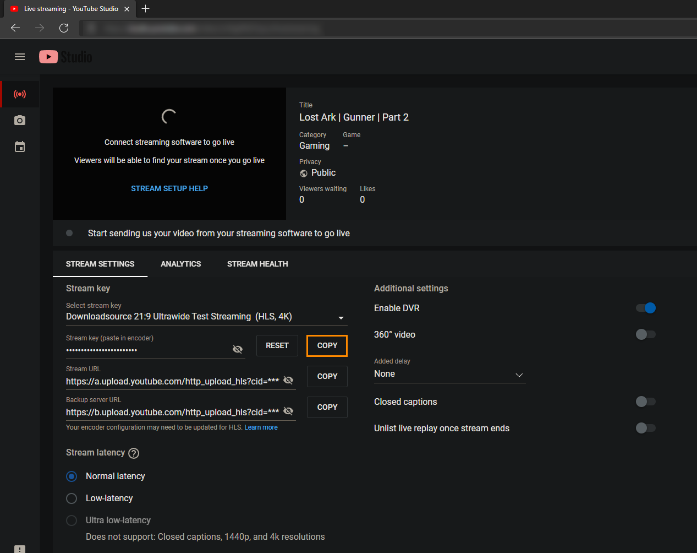Click the YouTube Studio logo
This screenshot has height=553, width=697.
coord(65,57)
